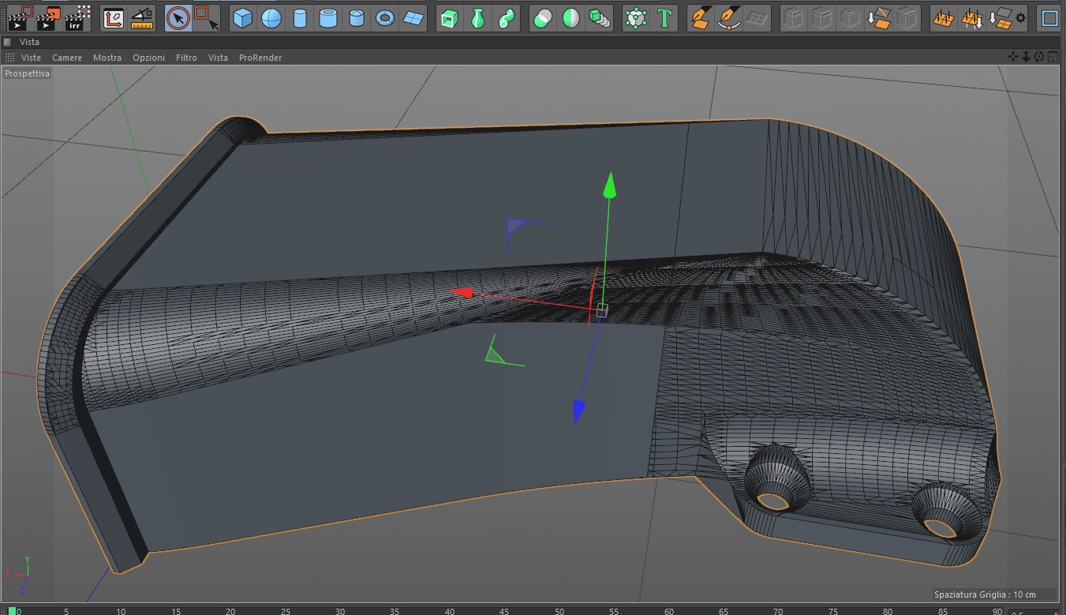Click the viewport zoom arrows icon
This screenshot has width=1066, height=615.
pyautogui.click(x=1026, y=57)
